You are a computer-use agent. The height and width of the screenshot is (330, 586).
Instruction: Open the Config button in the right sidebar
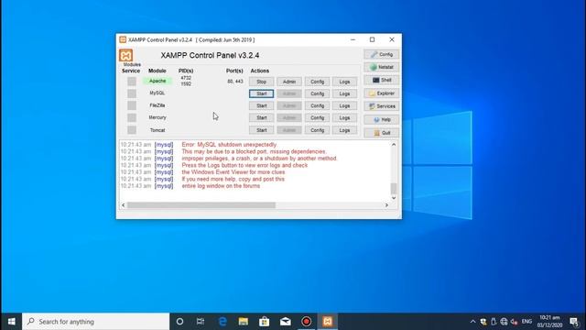click(382, 54)
